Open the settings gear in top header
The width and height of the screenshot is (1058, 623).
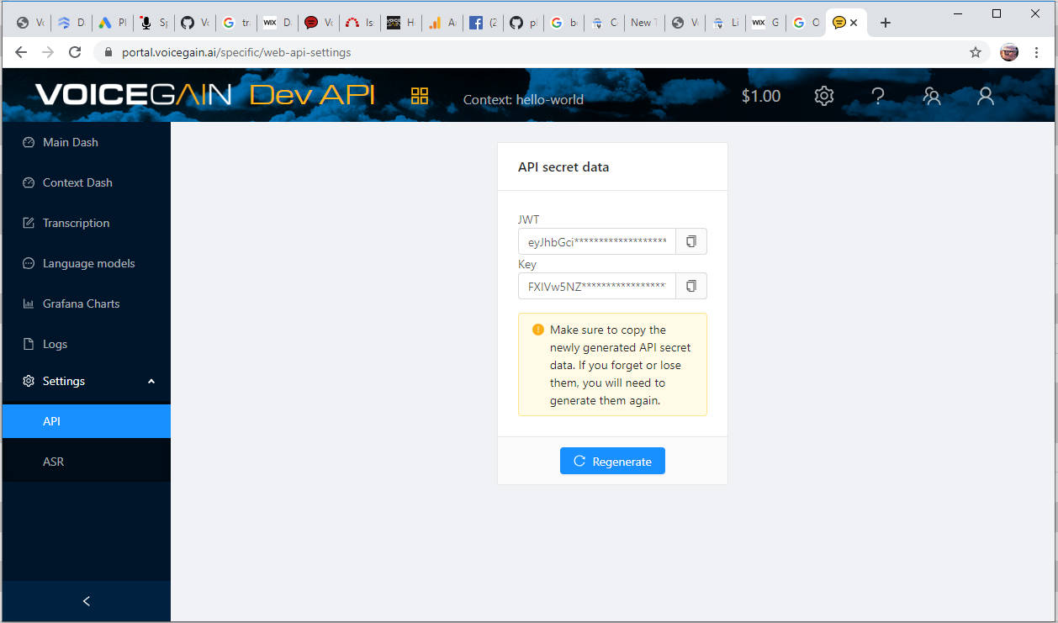(824, 96)
